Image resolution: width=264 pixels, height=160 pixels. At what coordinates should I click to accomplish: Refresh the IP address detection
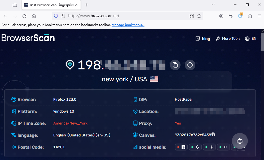click(x=190, y=65)
